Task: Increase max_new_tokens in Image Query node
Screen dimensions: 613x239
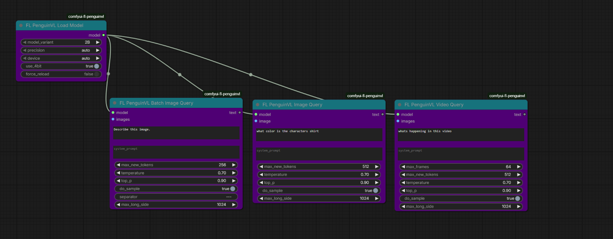Action: tap(377, 166)
